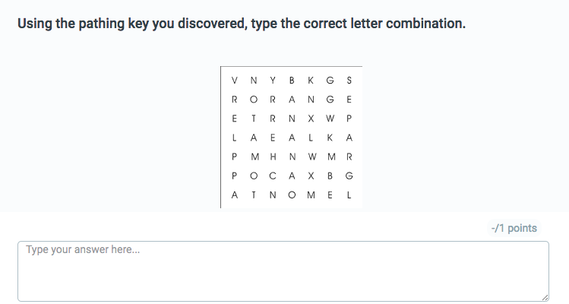Click letter O starting ORANGE in second row
Screen dimensions: 569x304
pos(253,100)
